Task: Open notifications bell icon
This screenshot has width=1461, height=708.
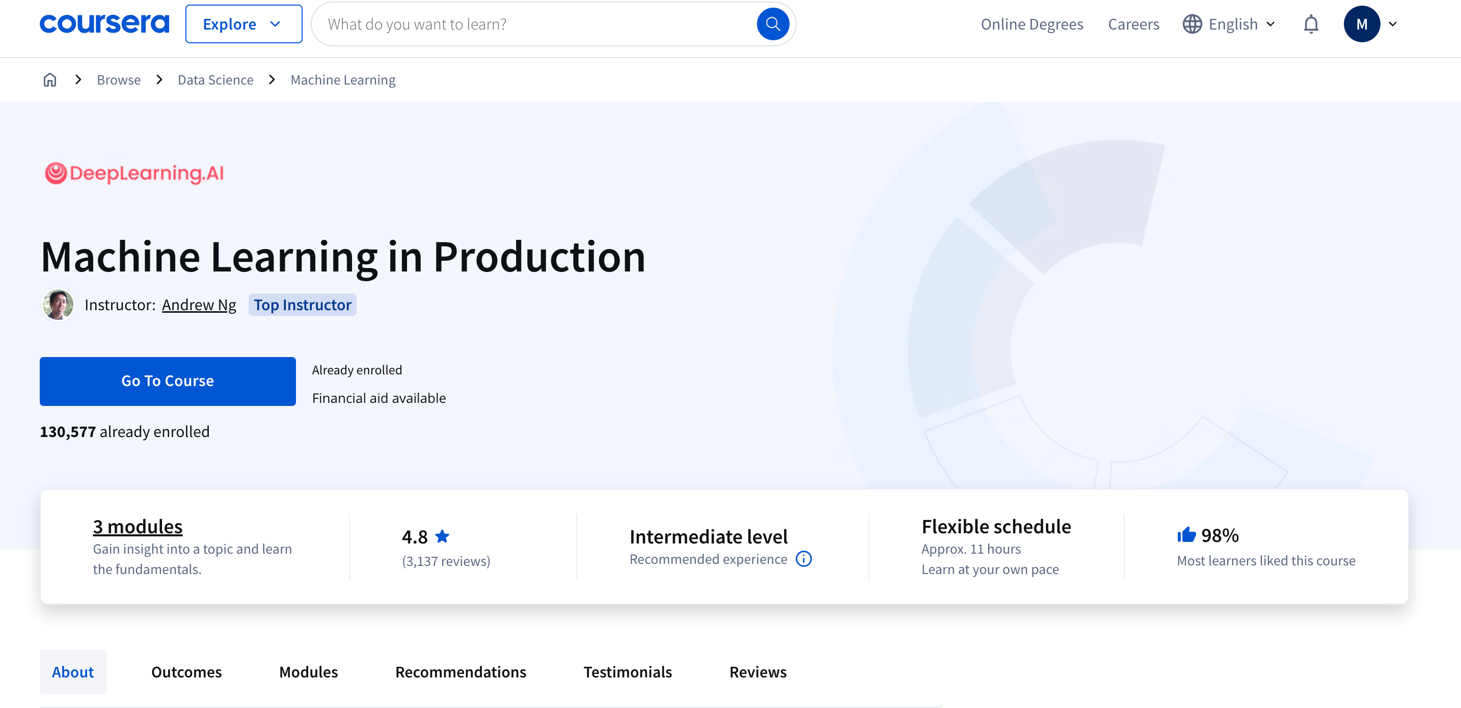Action: (x=1311, y=24)
